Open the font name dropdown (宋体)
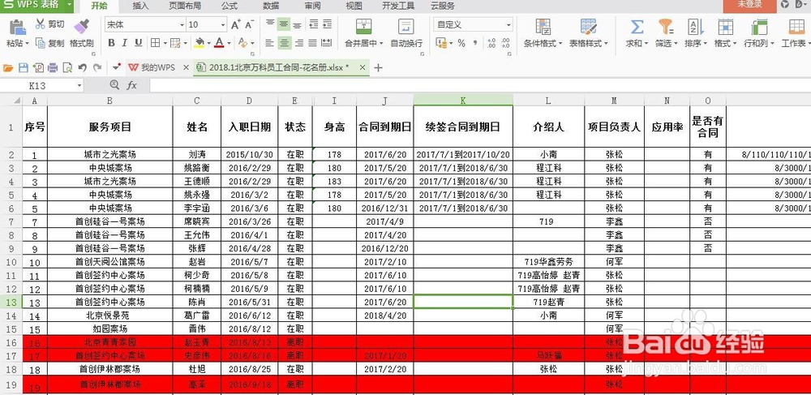The width and height of the screenshot is (811, 395). point(182,24)
